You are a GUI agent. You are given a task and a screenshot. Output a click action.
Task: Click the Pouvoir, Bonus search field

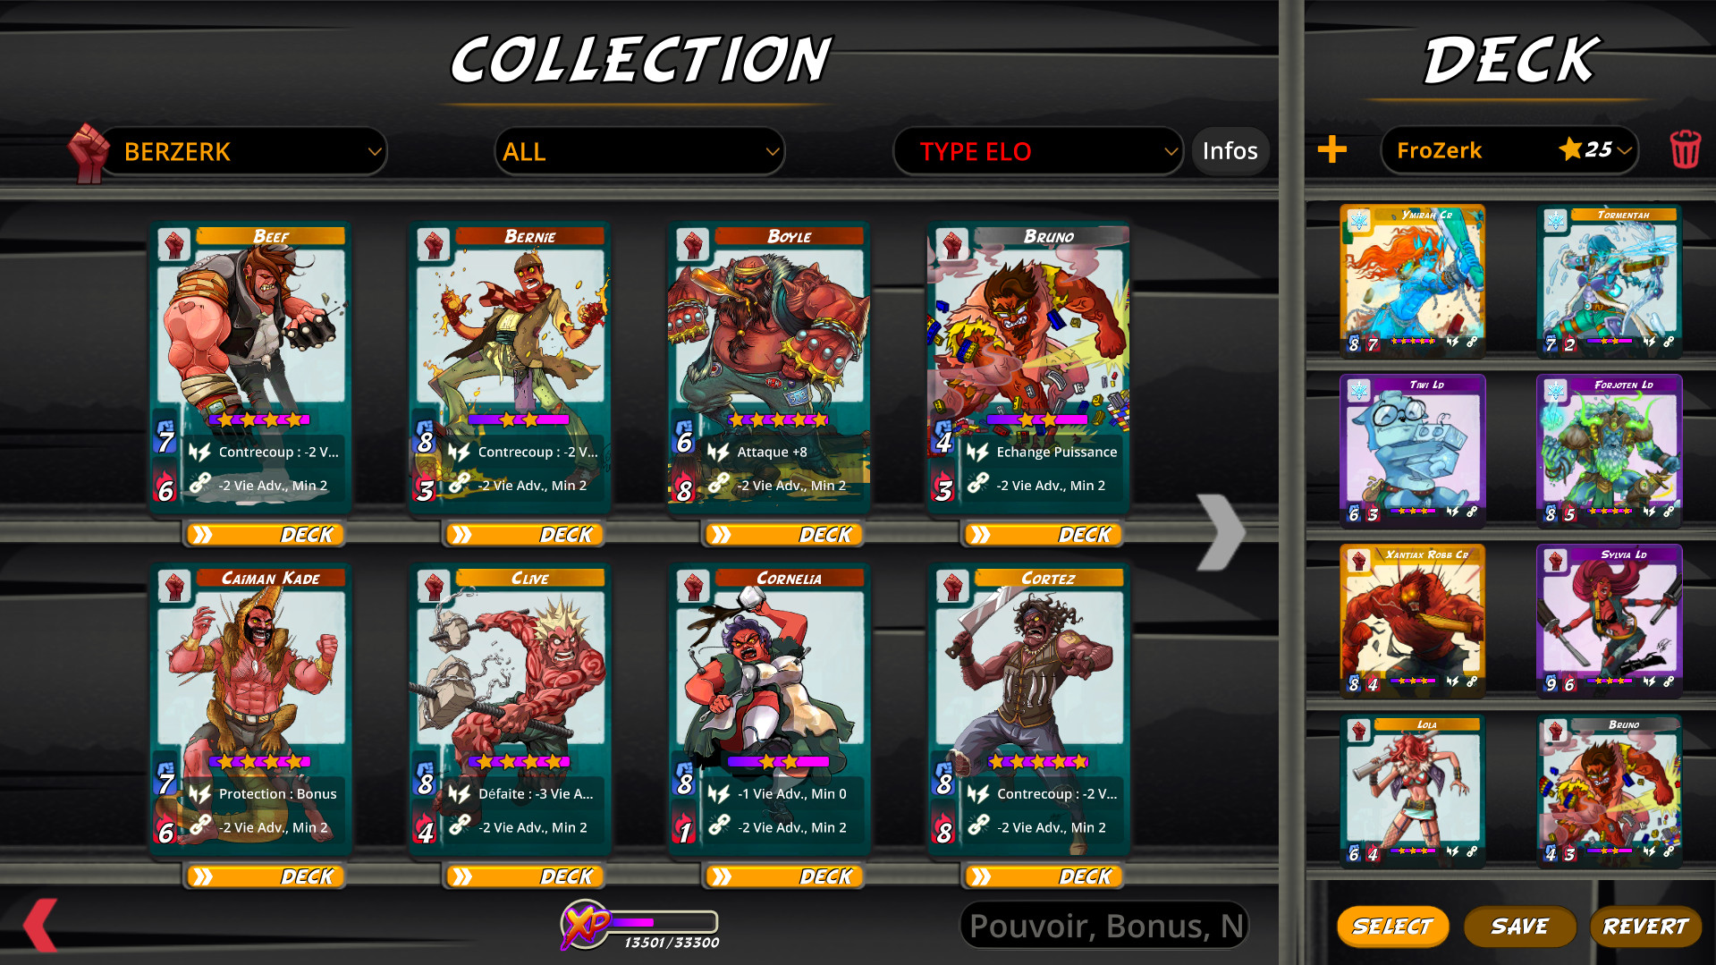pos(1104,926)
